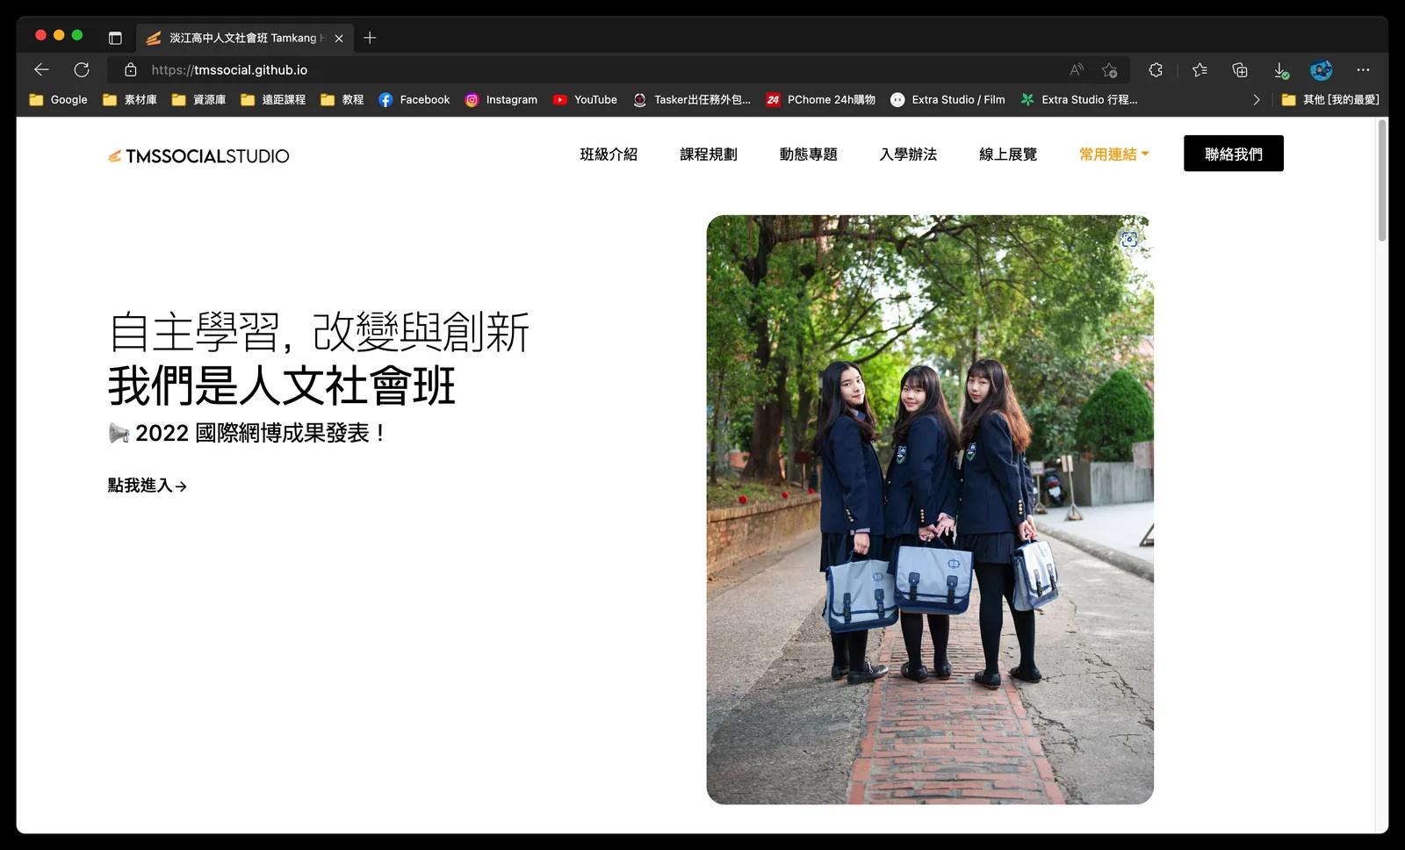Open the Favorites list icon
1405x850 pixels.
(x=1200, y=69)
